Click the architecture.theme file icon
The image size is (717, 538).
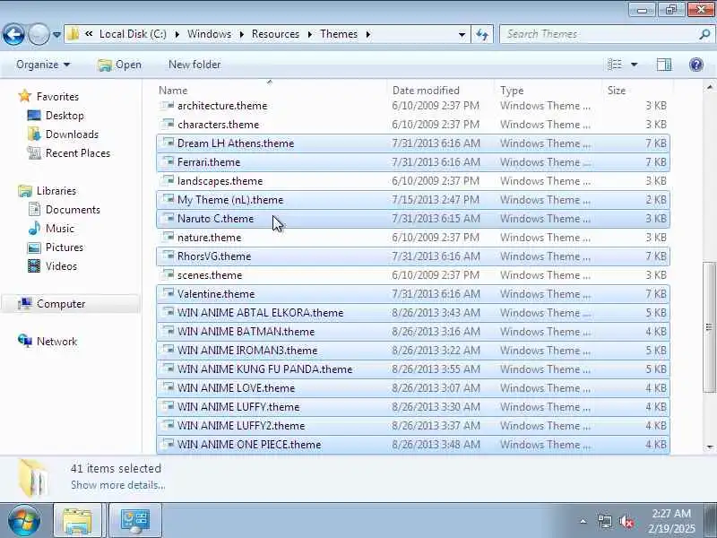click(x=168, y=105)
